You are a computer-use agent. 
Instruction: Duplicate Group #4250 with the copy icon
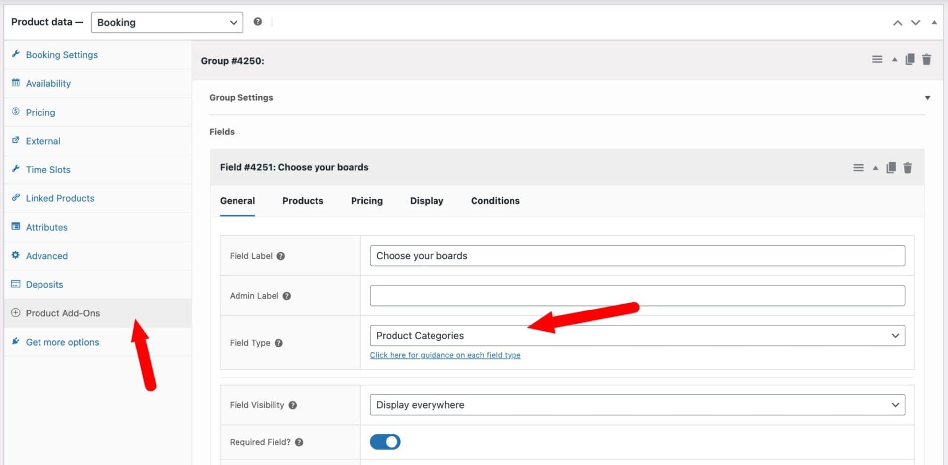point(910,60)
